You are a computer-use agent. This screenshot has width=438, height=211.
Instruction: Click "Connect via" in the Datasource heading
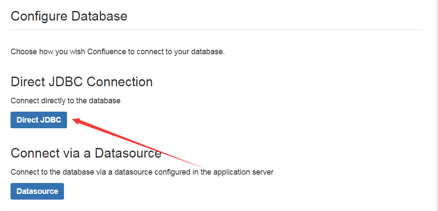click(x=43, y=153)
